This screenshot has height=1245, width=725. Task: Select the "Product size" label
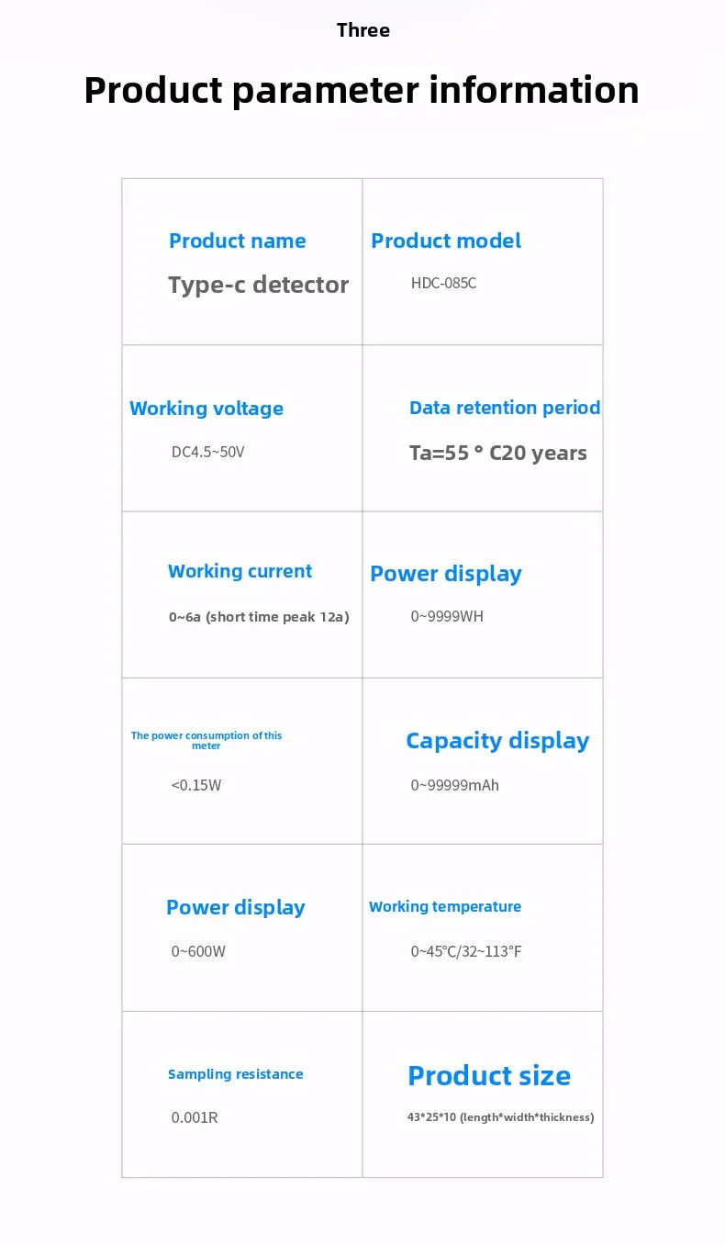tap(488, 1075)
